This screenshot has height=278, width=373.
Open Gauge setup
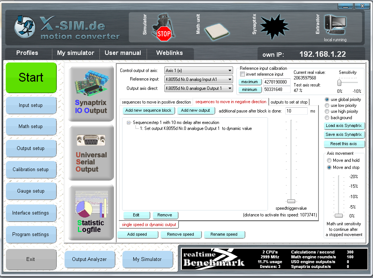click(x=31, y=191)
